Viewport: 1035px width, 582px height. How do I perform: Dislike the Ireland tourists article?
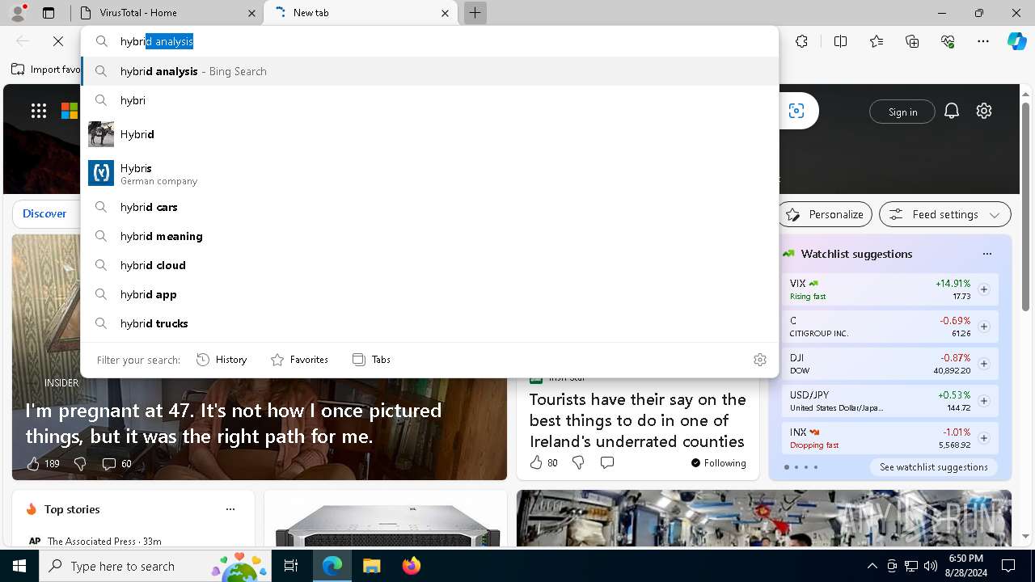(578, 463)
